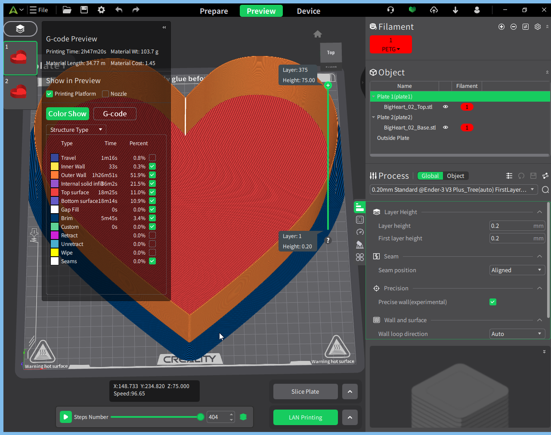Uncheck the Brim checkbox
This screenshot has height=435, width=551.
(152, 218)
